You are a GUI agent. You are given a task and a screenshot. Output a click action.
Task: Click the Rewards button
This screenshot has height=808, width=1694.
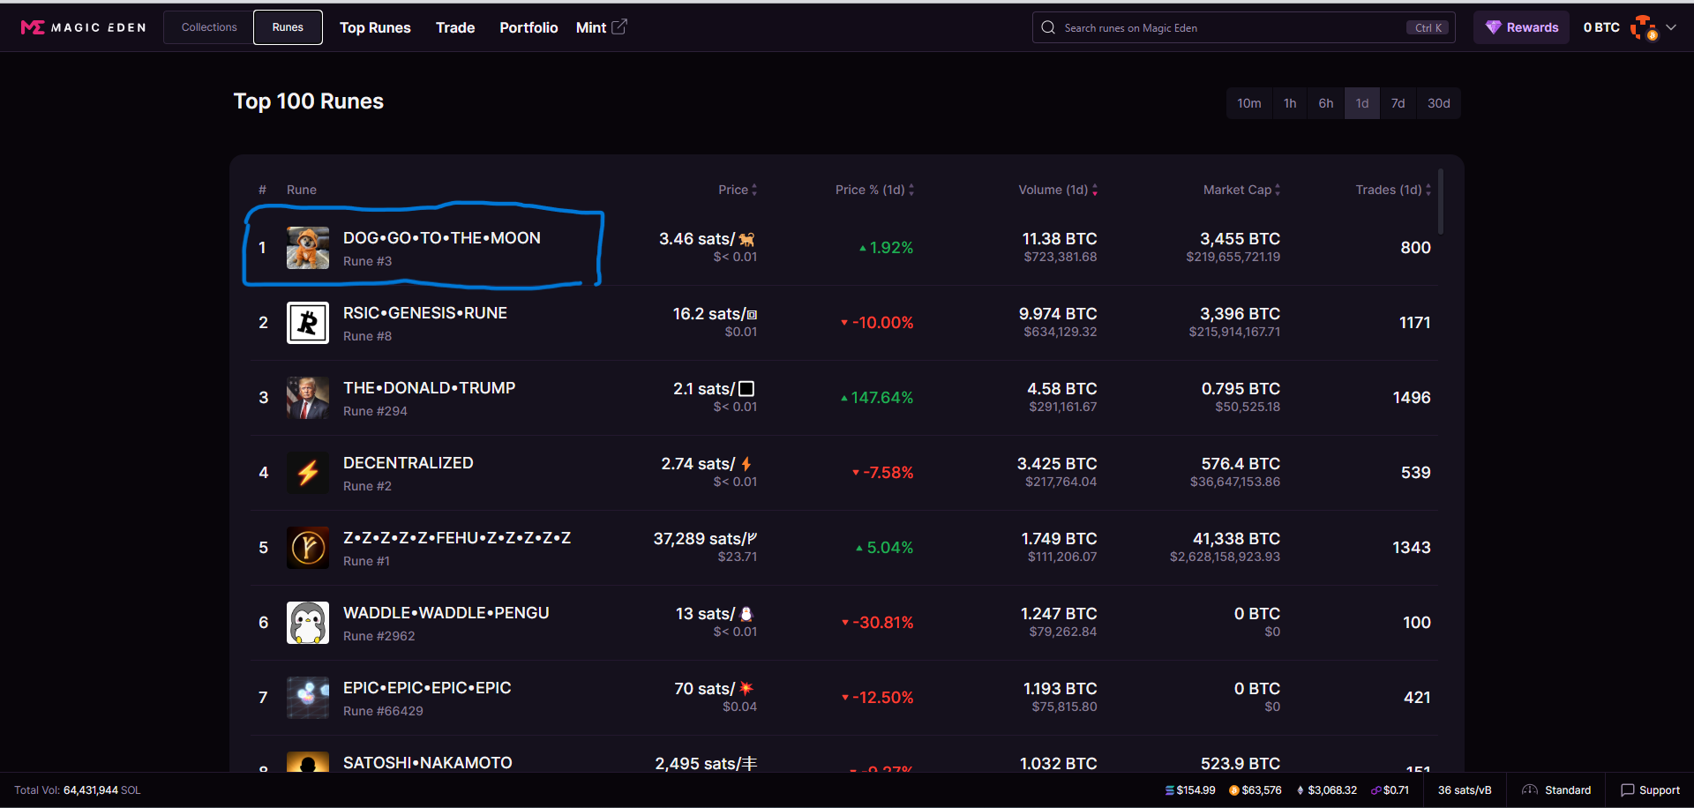point(1522,27)
